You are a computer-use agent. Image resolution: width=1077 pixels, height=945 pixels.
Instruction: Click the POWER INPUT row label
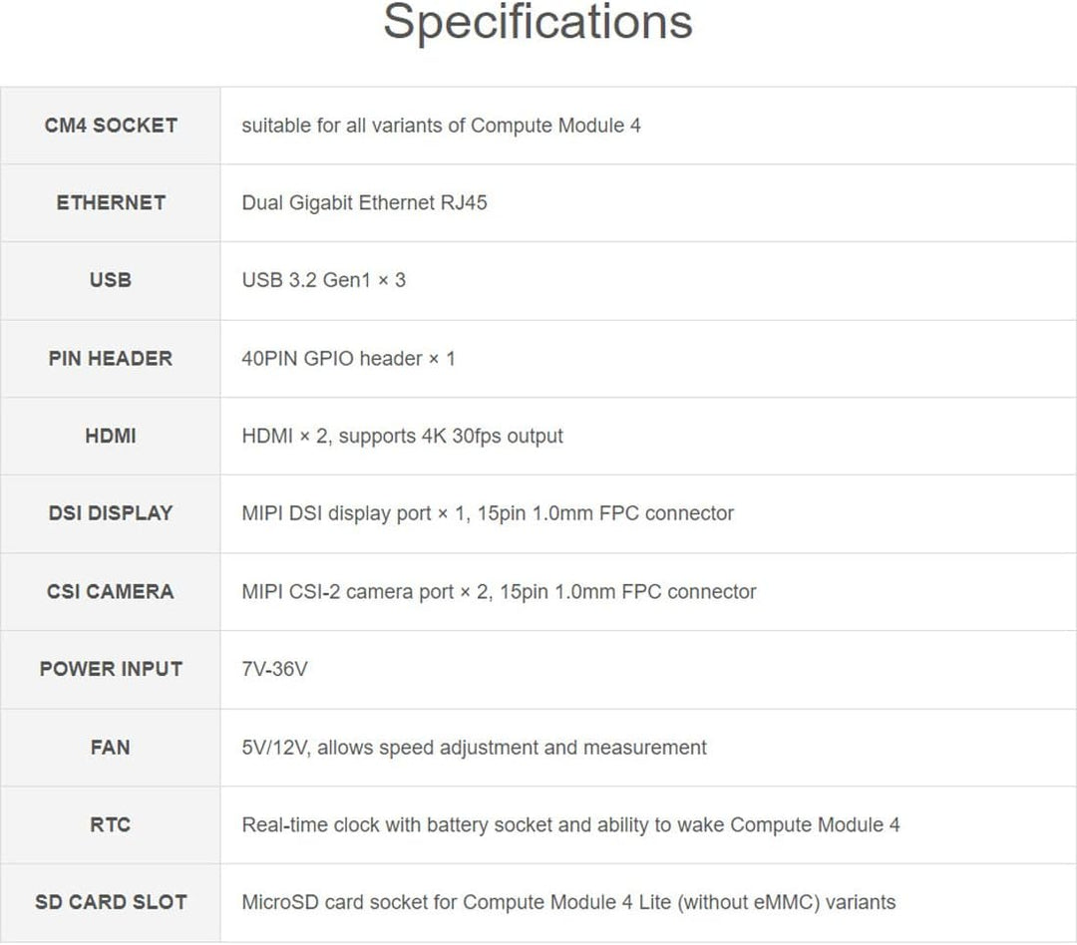[111, 669]
